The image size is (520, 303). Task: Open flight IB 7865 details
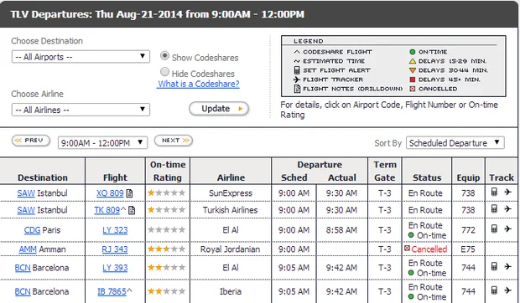click(x=112, y=292)
